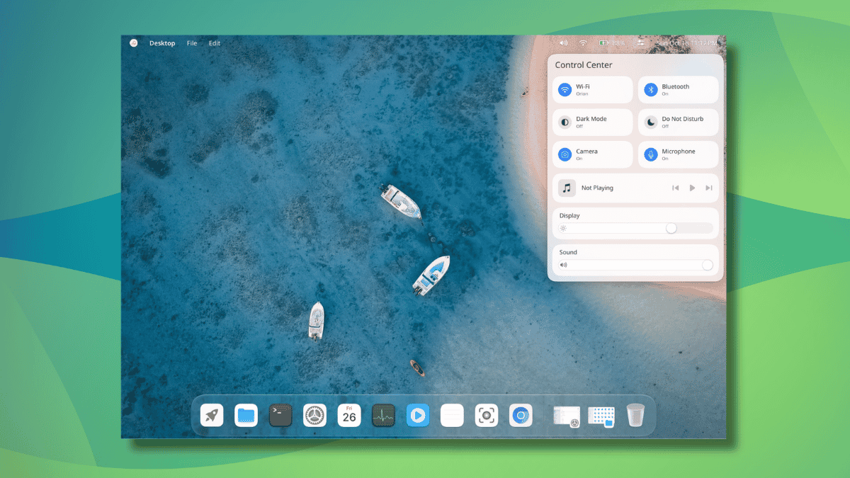Viewport: 850px width, 478px height.
Task: Click the sun icon on Display slider
Action: click(563, 228)
